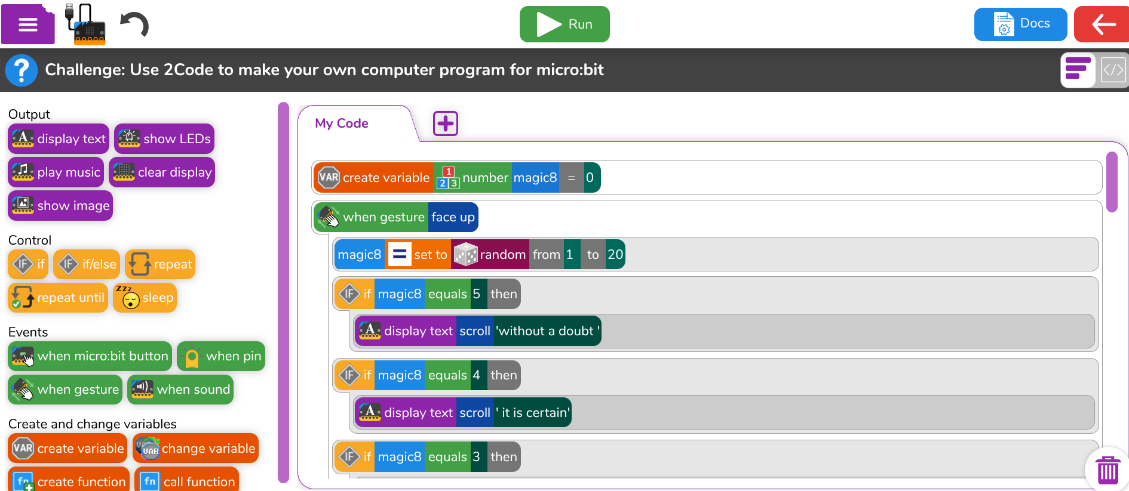Change the number type of variable magic8

click(x=473, y=178)
